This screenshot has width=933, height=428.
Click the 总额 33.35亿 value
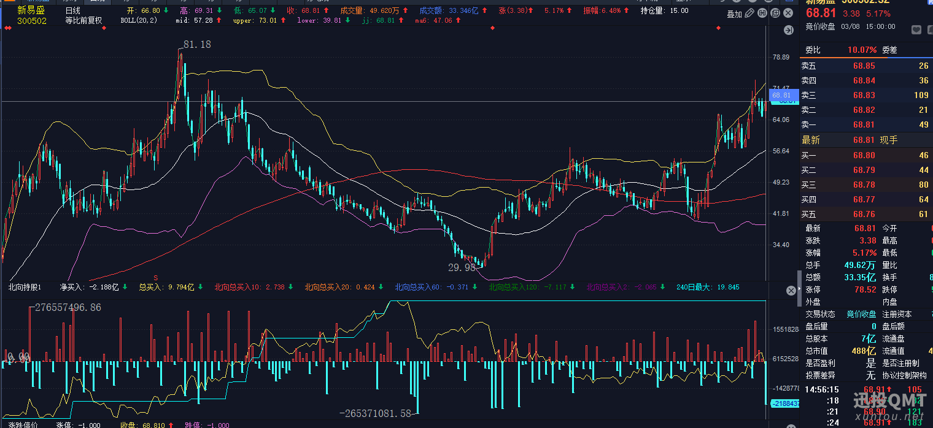coord(861,277)
